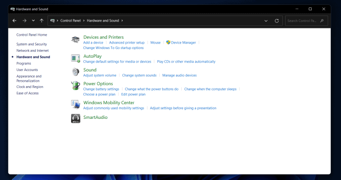Maximize the Hardware and Sound window
341x180 pixels.
(310, 9)
